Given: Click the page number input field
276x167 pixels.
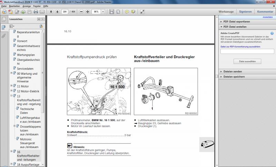Looking at the screenshot, I should 65,11.
